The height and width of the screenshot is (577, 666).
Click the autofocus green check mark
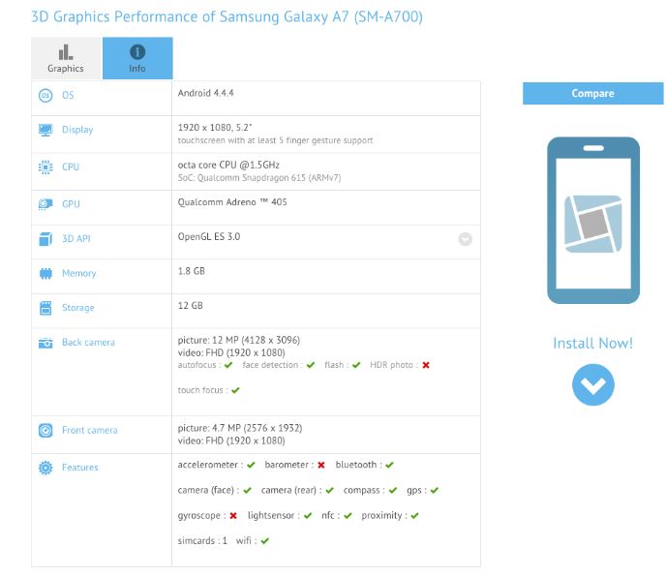(x=228, y=365)
